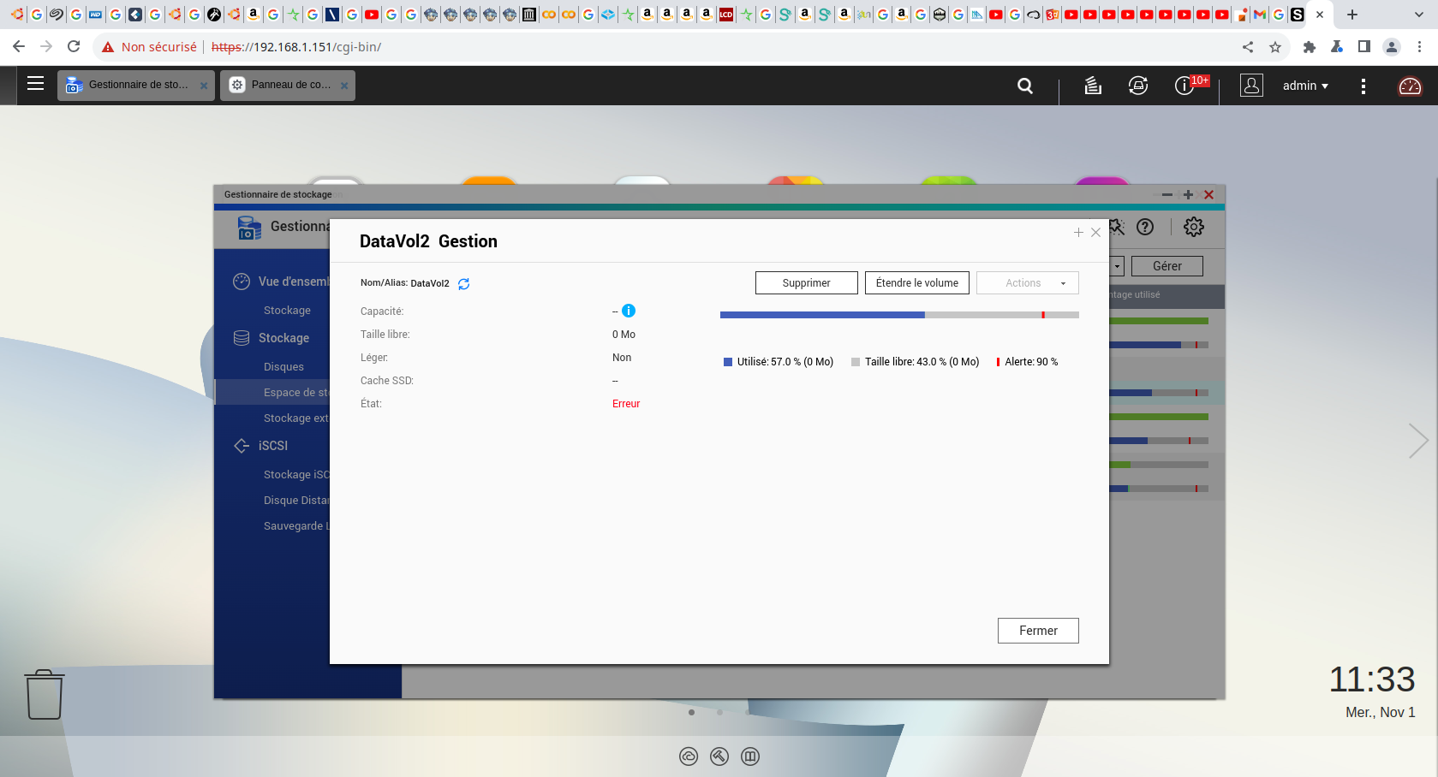Close the Gestionnaire de stockage taskbar tab
The image size is (1438, 777).
point(204,86)
